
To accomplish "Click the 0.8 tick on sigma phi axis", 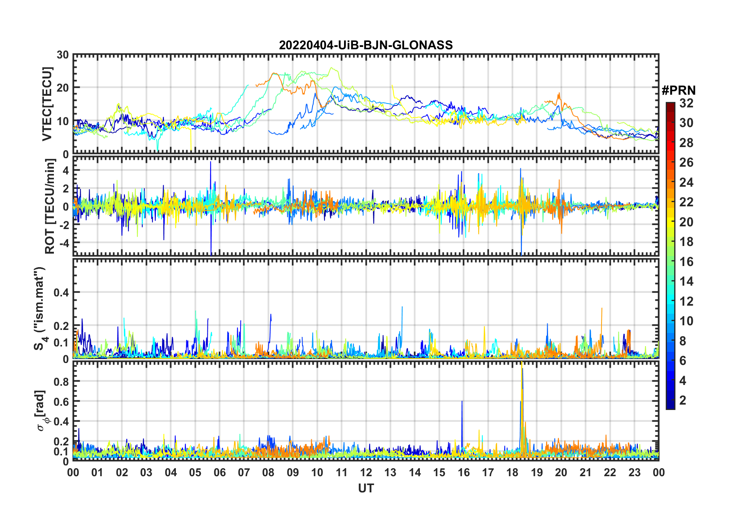I will (61, 381).
